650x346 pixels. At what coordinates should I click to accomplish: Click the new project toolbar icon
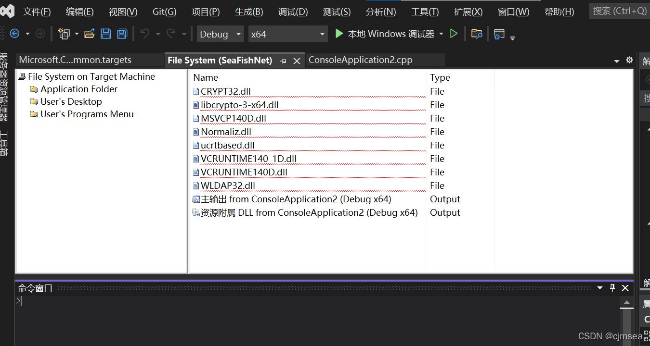pos(64,34)
